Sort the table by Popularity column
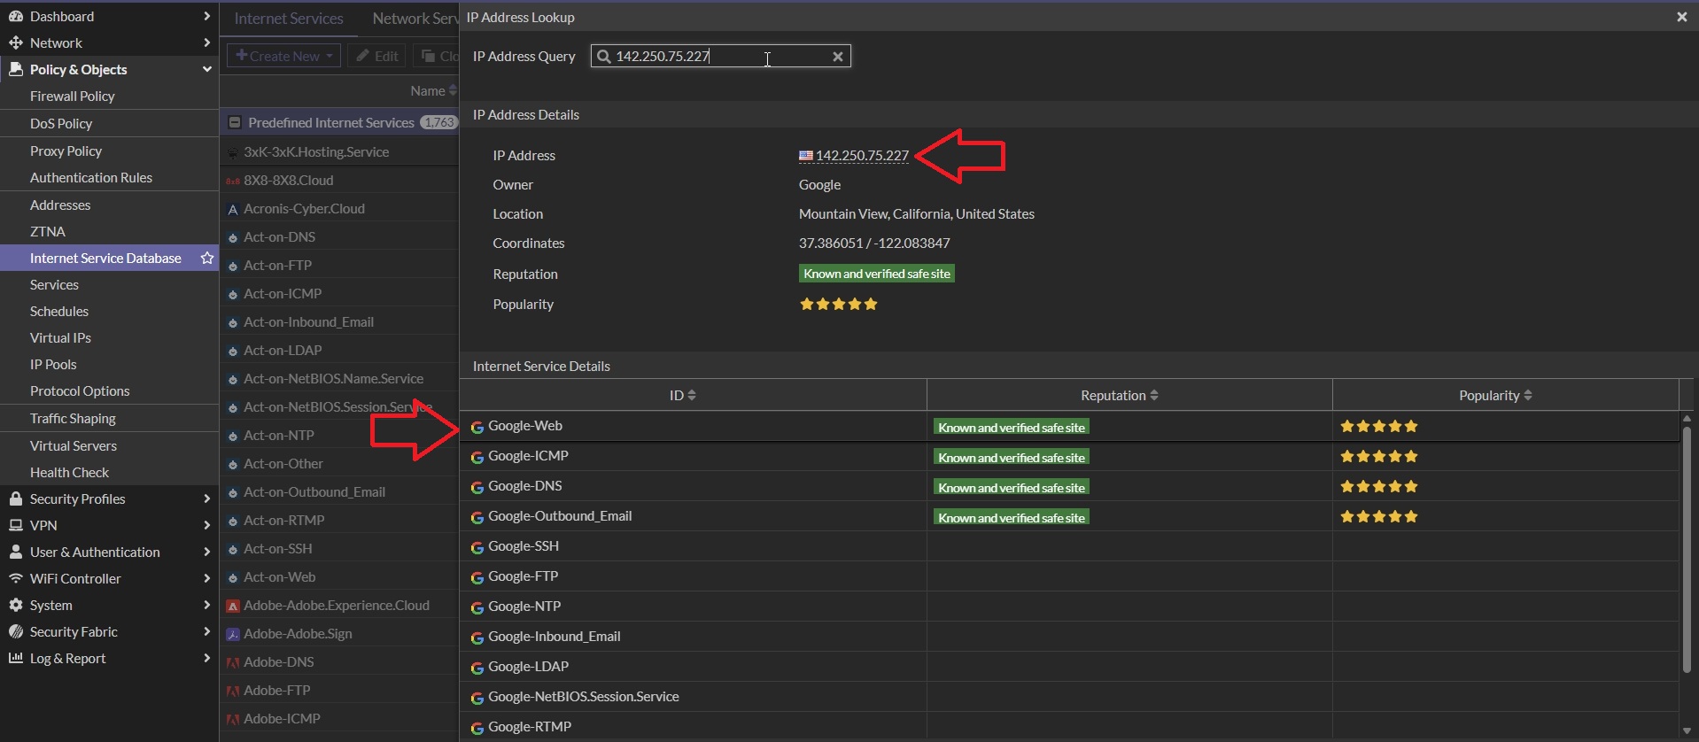This screenshot has height=742, width=1699. (x=1495, y=395)
